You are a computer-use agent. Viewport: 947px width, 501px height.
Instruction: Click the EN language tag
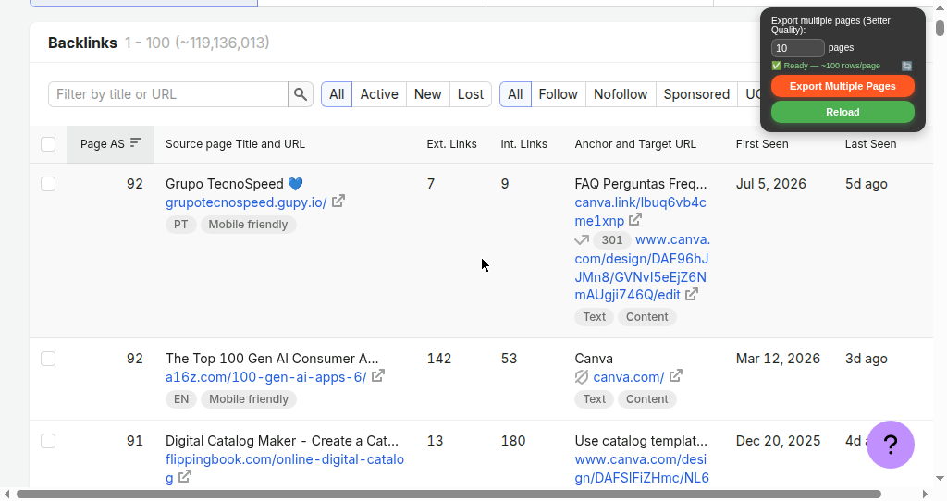click(181, 399)
